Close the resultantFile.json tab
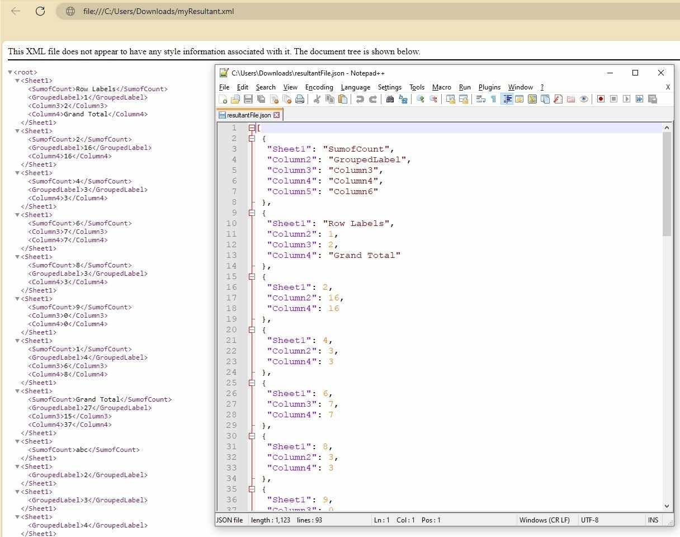680x537 pixels. point(276,115)
